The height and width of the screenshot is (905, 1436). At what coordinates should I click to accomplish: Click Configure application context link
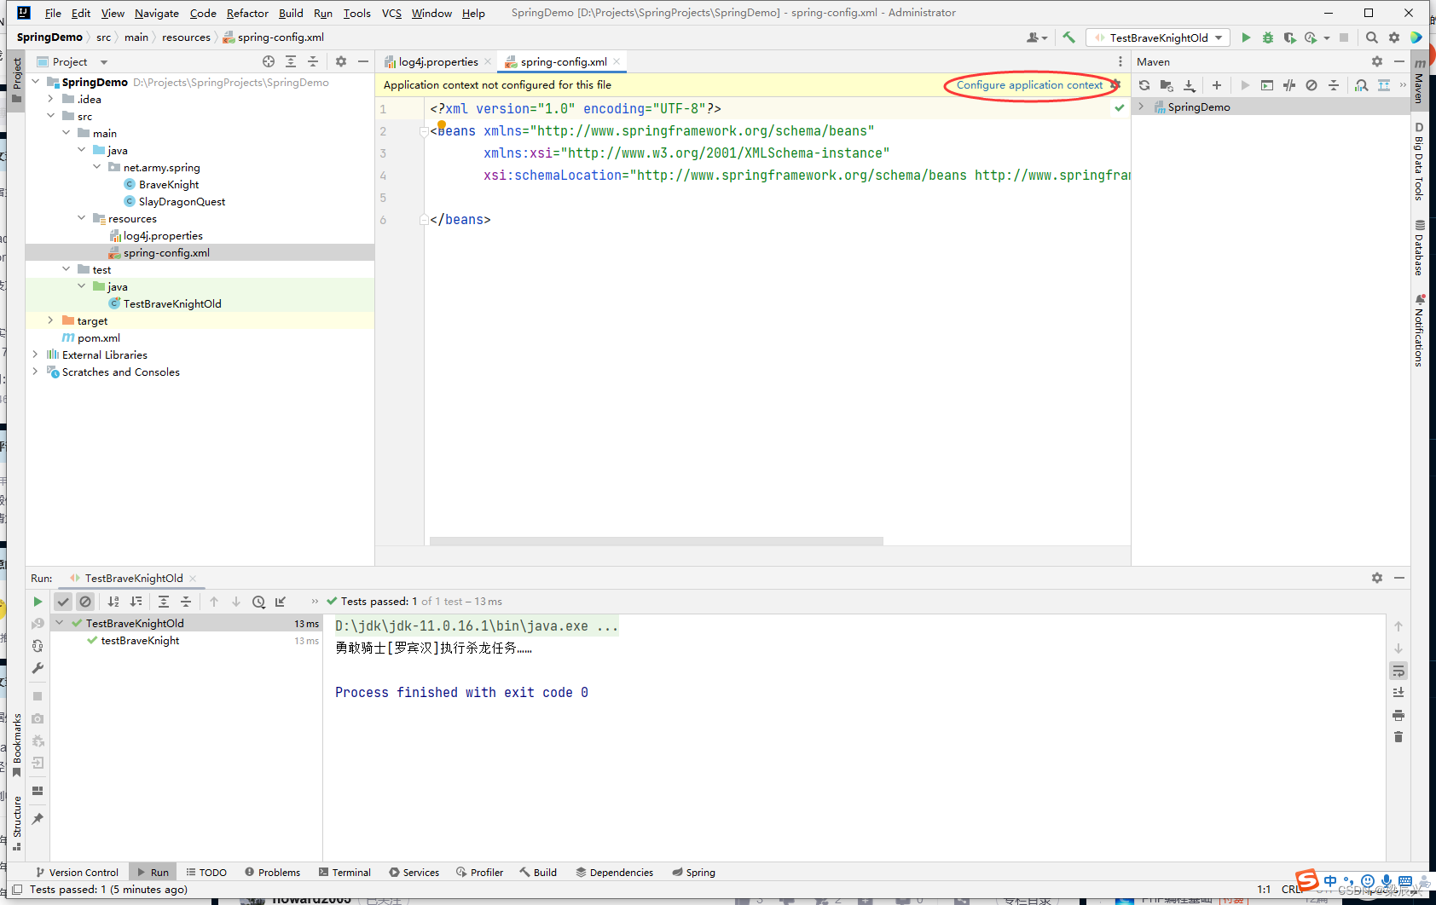[1029, 85]
